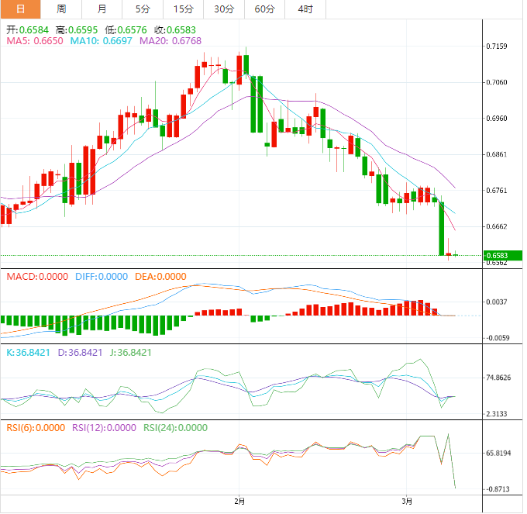Open the 月 (monthly) timeframe tab

pos(102,9)
